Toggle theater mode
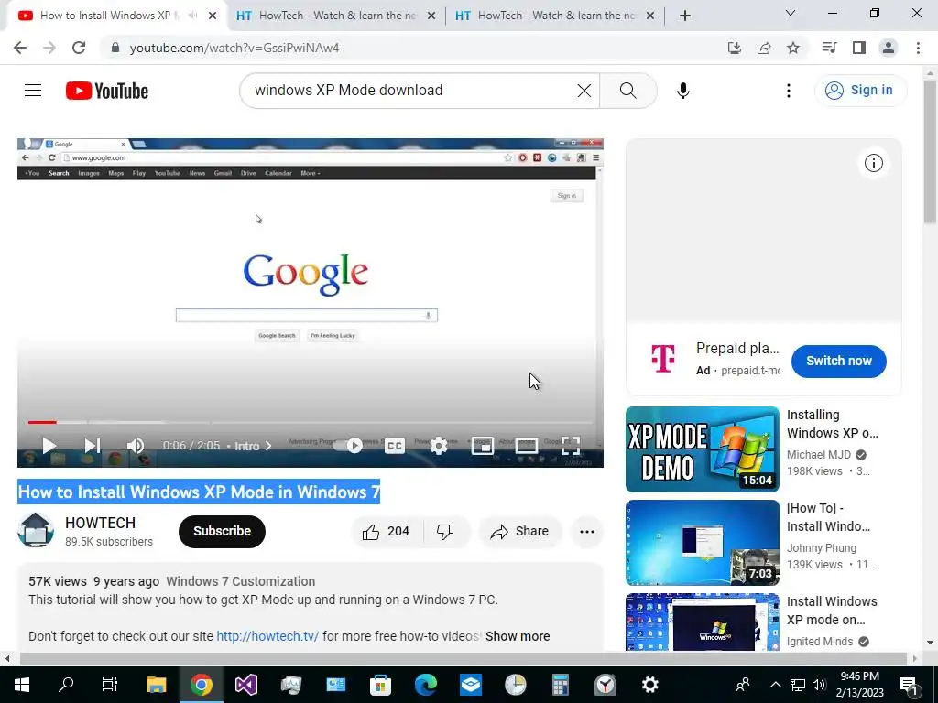Viewport: 938px width, 703px height. (527, 446)
